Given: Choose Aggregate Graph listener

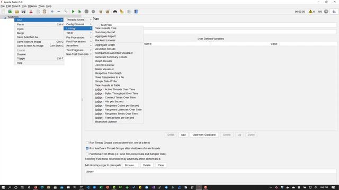Looking at the screenshot, I should pyautogui.click(x=118, y=45).
